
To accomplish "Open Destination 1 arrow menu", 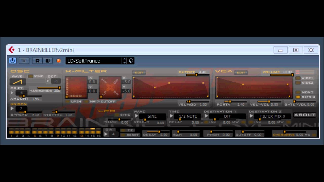I will click(x=206, y=116).
